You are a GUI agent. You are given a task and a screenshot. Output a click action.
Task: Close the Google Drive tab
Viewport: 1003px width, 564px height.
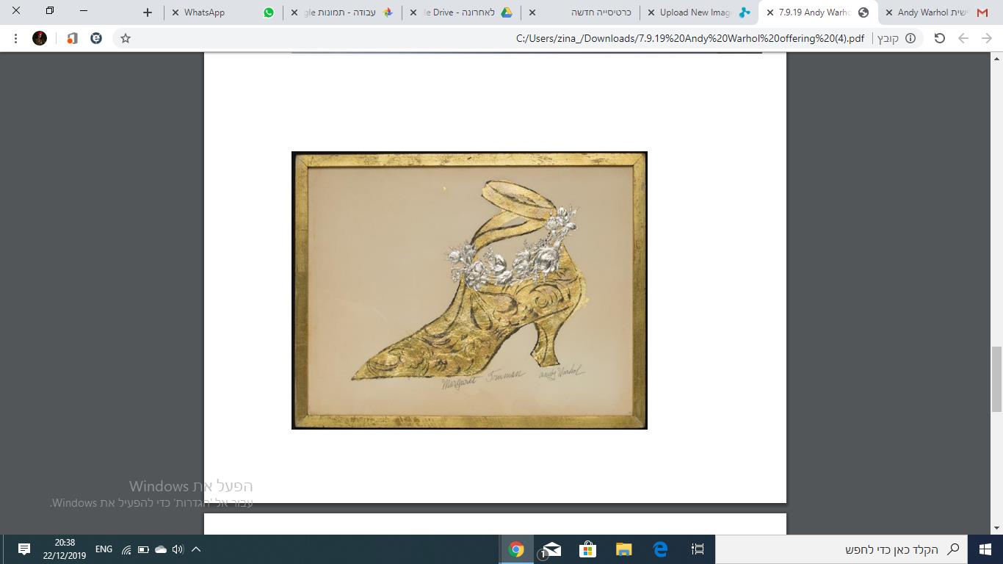413,12
